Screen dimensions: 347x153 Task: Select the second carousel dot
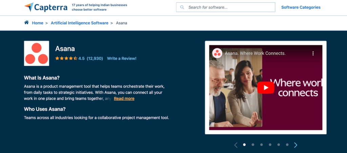click(253, 145)
